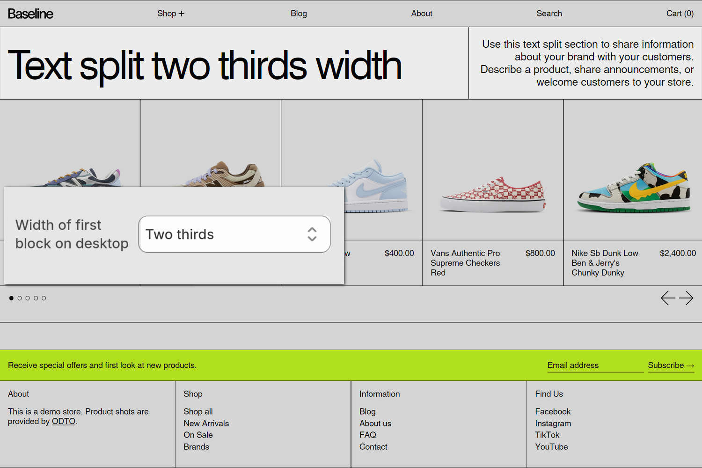Click the Email address input field

tap(595, 365)
